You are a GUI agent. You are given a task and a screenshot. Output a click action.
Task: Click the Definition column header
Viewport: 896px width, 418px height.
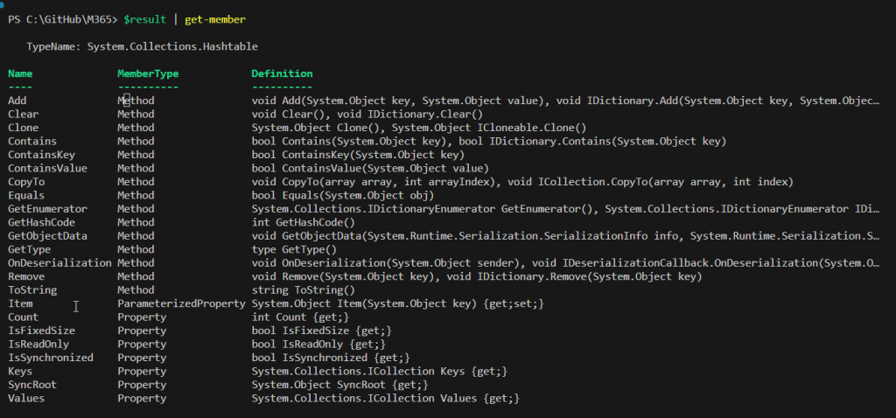click(282, 73)
